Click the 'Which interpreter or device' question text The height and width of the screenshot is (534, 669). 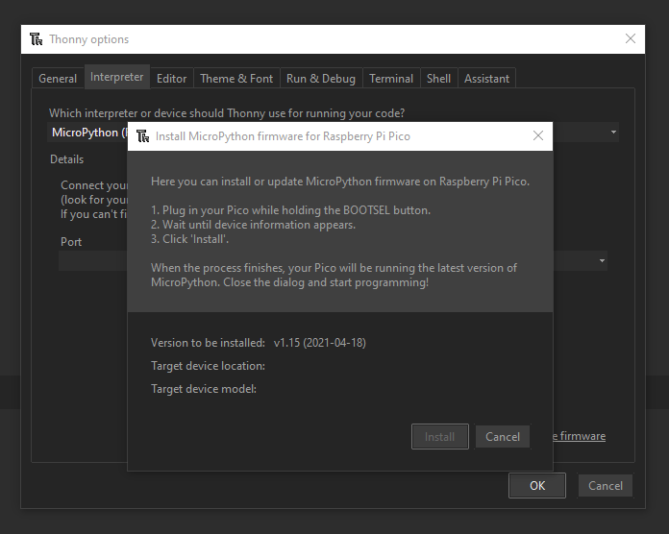[227, 113]
